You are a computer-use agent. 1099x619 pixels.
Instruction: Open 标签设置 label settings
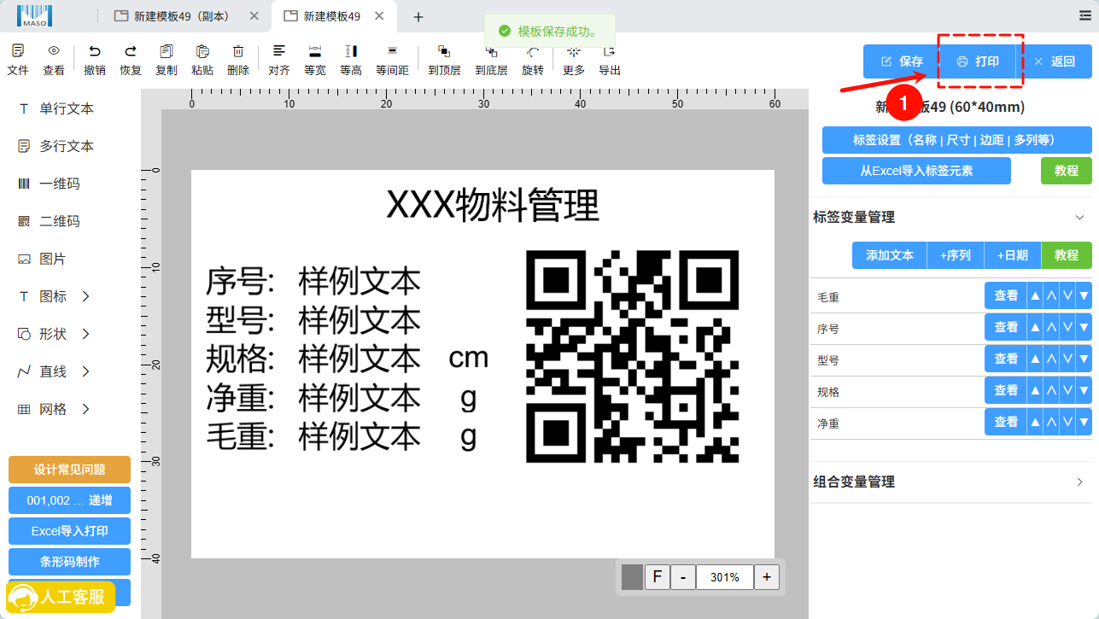tap(957, 140)
